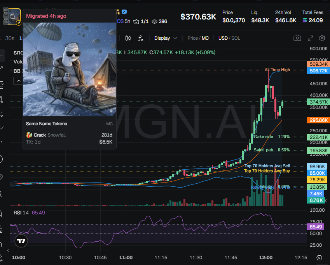This screenshot has width=330, height=265.
Task: Click the eye watchers icon beside 396
Action: click(x=154, y=21)
